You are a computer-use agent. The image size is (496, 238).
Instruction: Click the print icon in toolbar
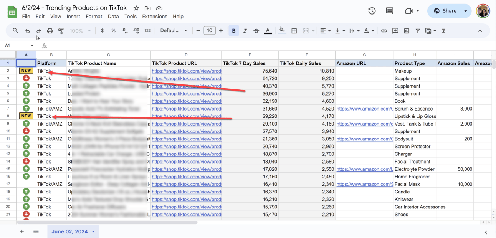coord(50,31)
